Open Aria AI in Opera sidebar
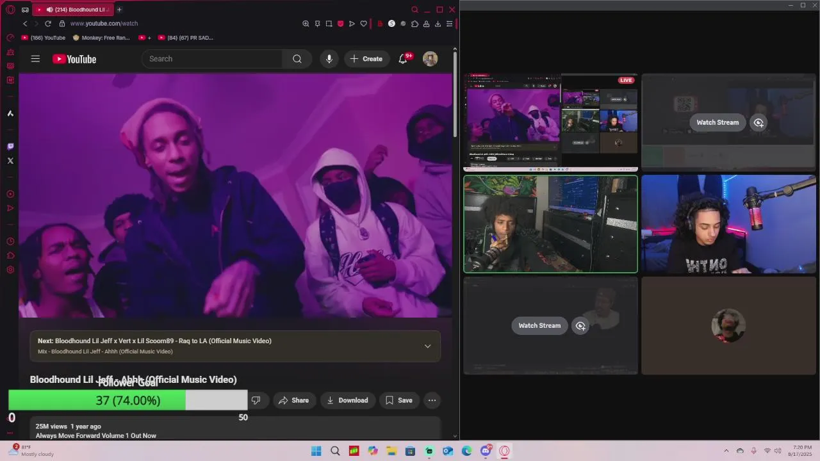Screen dimensions: 820x461 (10, 113)
